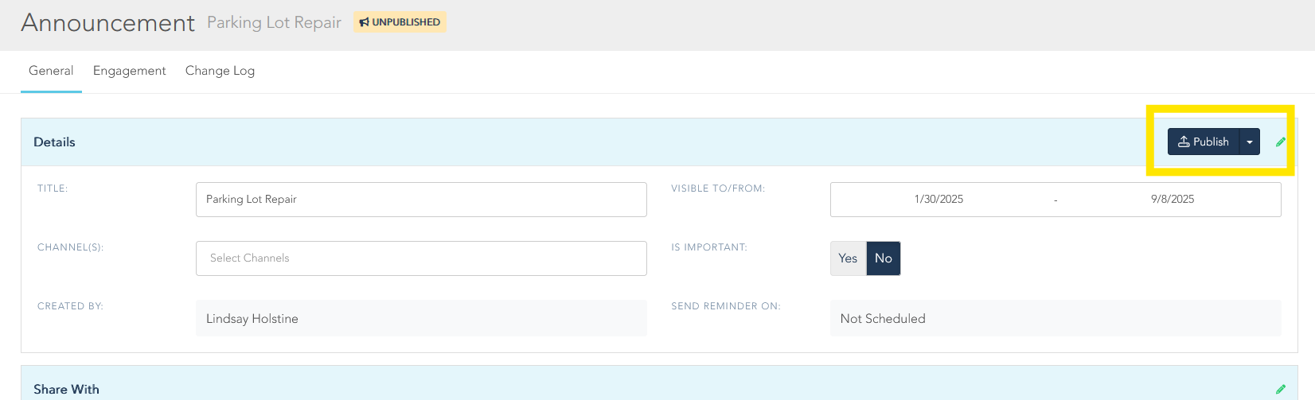Open the Change Log tab
Image resolution: width=1315 pixels, height=400 pixels.
pyautogui.click(x=220, y=71)
